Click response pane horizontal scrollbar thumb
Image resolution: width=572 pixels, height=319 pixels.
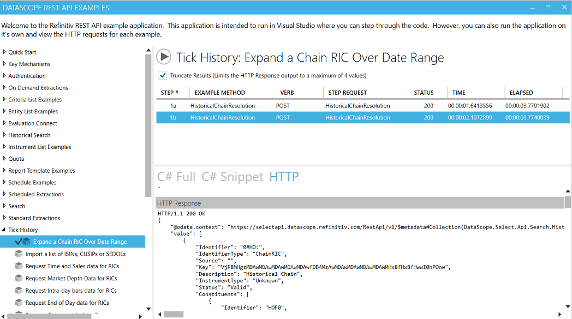point(174,314)
